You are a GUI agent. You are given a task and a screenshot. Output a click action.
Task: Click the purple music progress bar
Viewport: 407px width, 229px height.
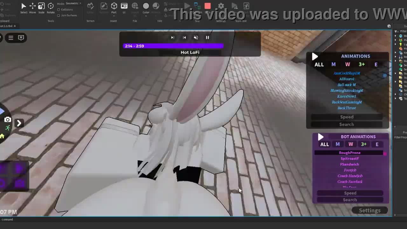click(173, 46)
